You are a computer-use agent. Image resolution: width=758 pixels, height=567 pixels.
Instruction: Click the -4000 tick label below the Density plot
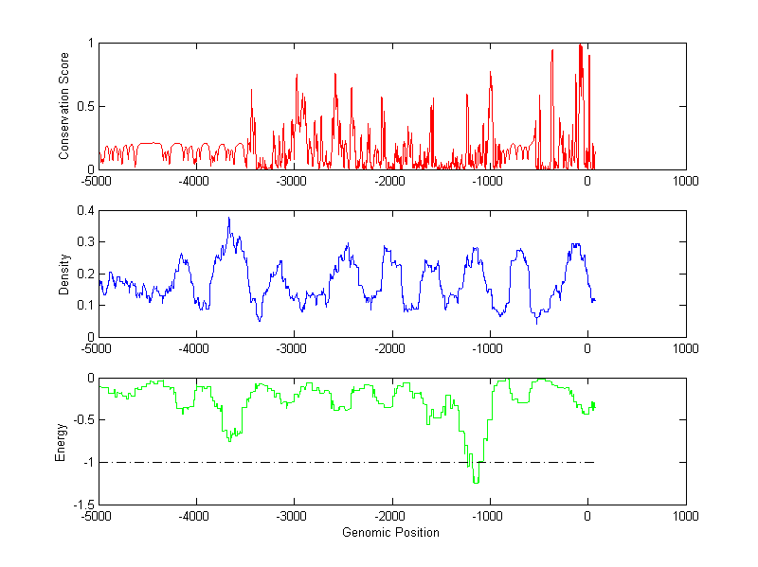point(195,349)
